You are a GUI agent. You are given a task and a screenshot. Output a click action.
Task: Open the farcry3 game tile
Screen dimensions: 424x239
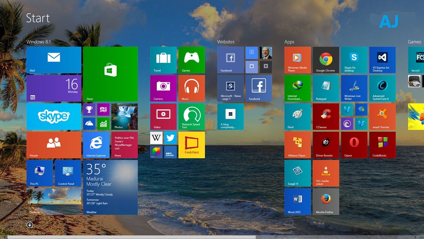coord(416,60)
